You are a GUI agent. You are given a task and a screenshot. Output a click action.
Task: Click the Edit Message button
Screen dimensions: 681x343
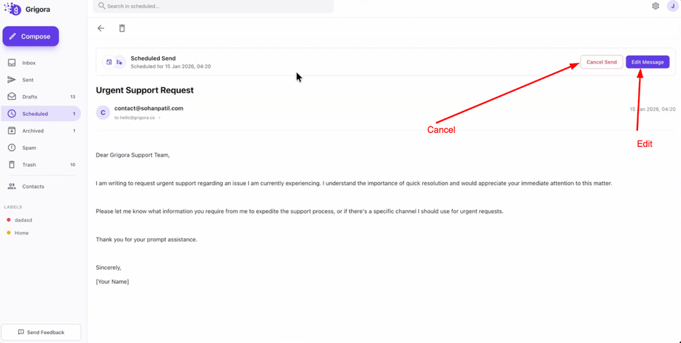[x=648, y=62]
